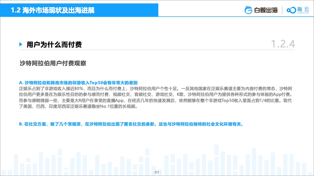Click point B sentence about 匿名社交
The height and width of the screenshot is (176, 314).
[x=131, y=124]
